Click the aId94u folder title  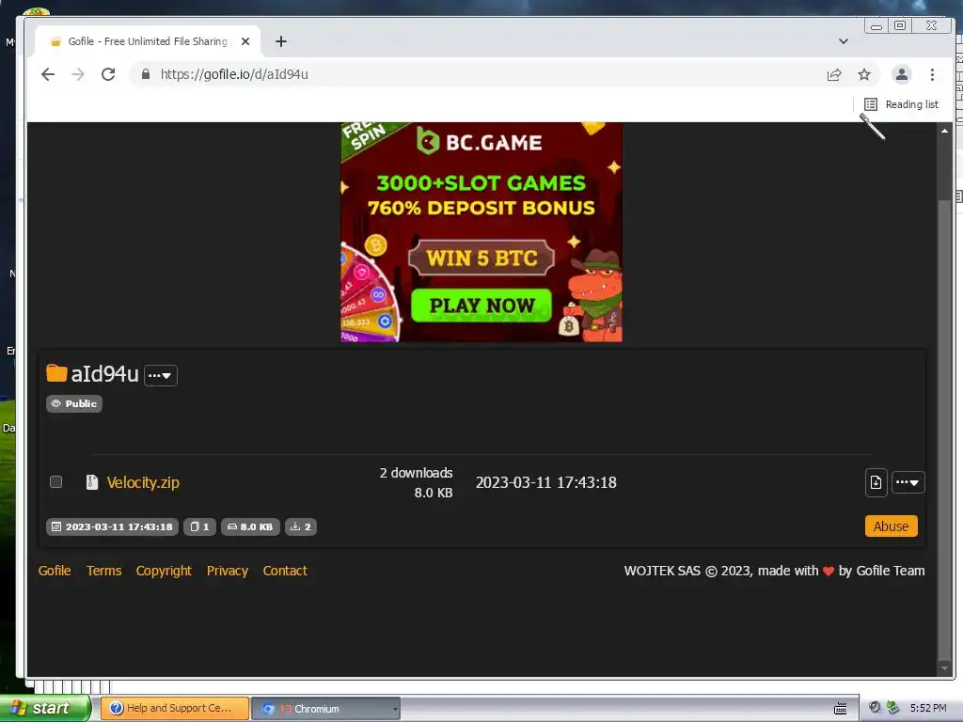point(105,374)
